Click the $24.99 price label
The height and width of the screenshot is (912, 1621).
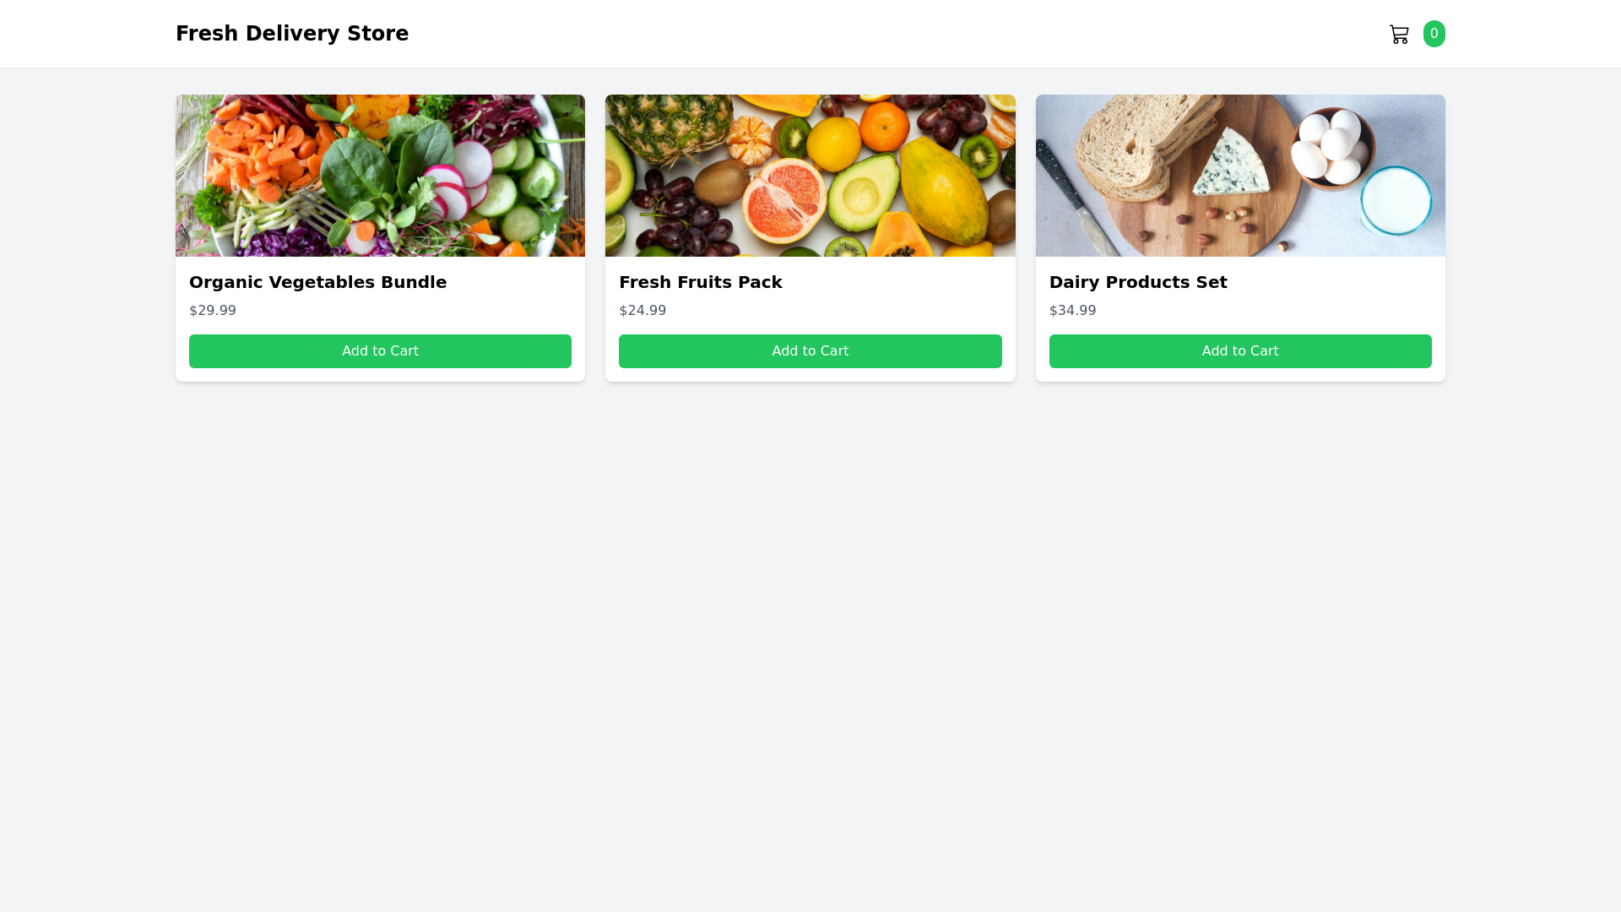click(642, 311)
